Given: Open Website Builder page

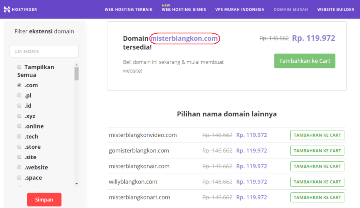Looking at the screenshot, I should point(336,10).
